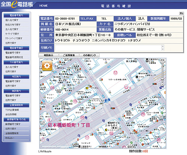Viewport: 187px width, 155px height.
Task: Open 住所で探す under 郵便番号簿/その他
Action: coord(10,129)
